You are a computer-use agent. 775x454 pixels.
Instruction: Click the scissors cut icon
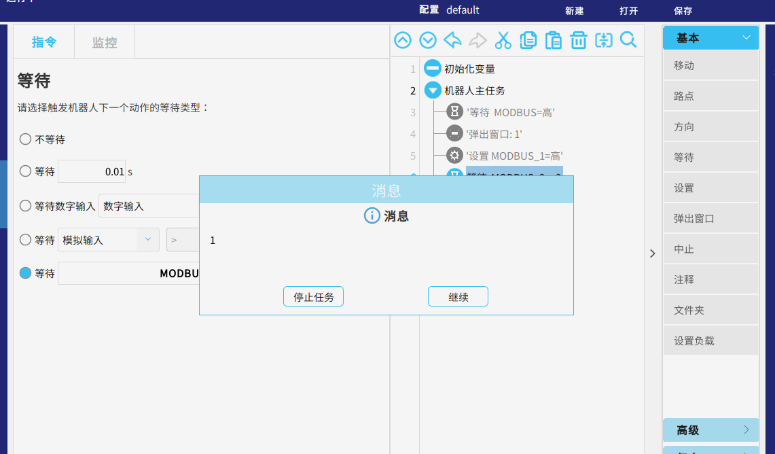click(503, 40)
